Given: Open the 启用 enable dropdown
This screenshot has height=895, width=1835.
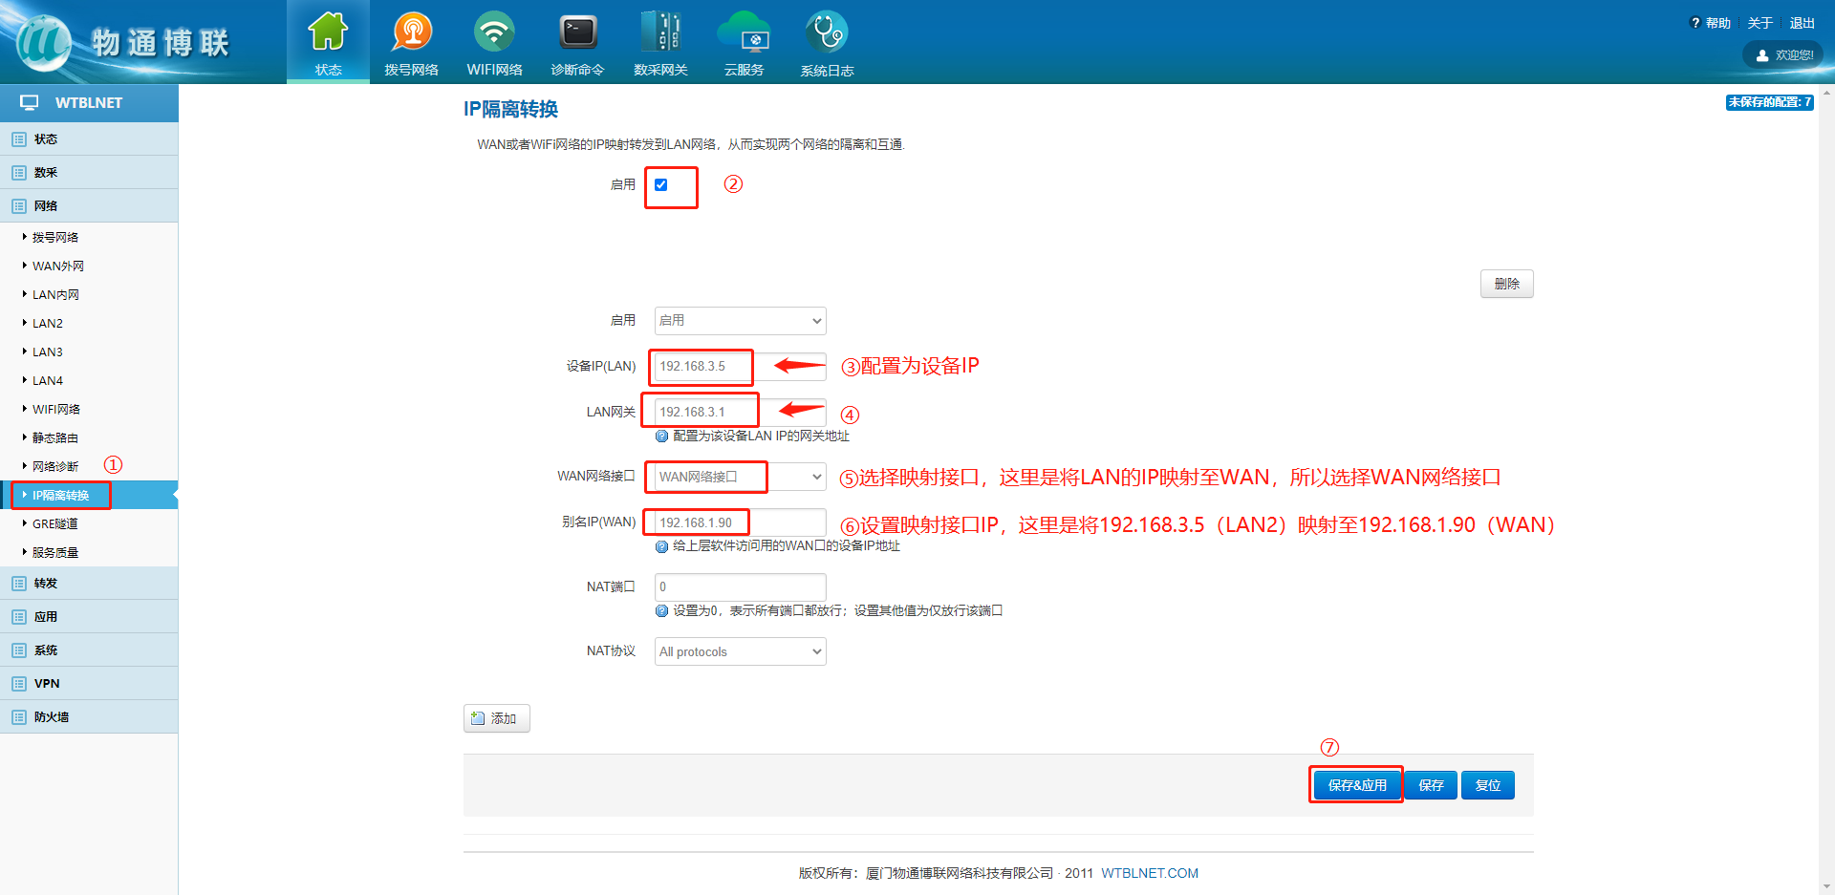Looking at the screenshot, I should (740, 321).
